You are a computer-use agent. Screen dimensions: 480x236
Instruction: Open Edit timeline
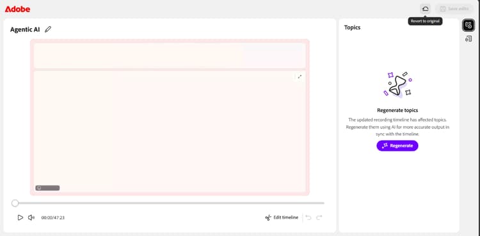click(x=282, y=217)
